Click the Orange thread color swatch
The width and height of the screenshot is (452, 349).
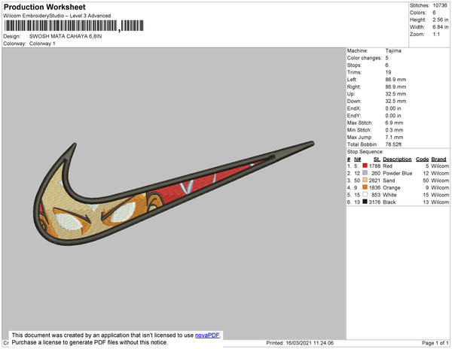point(365,187)
